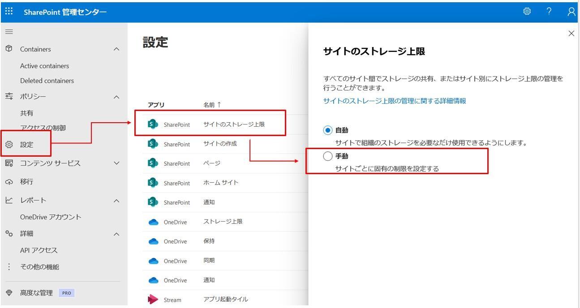Open Active containers in the sidebar
This screenshot has width=580, height=308.
[x=44, y=66]
